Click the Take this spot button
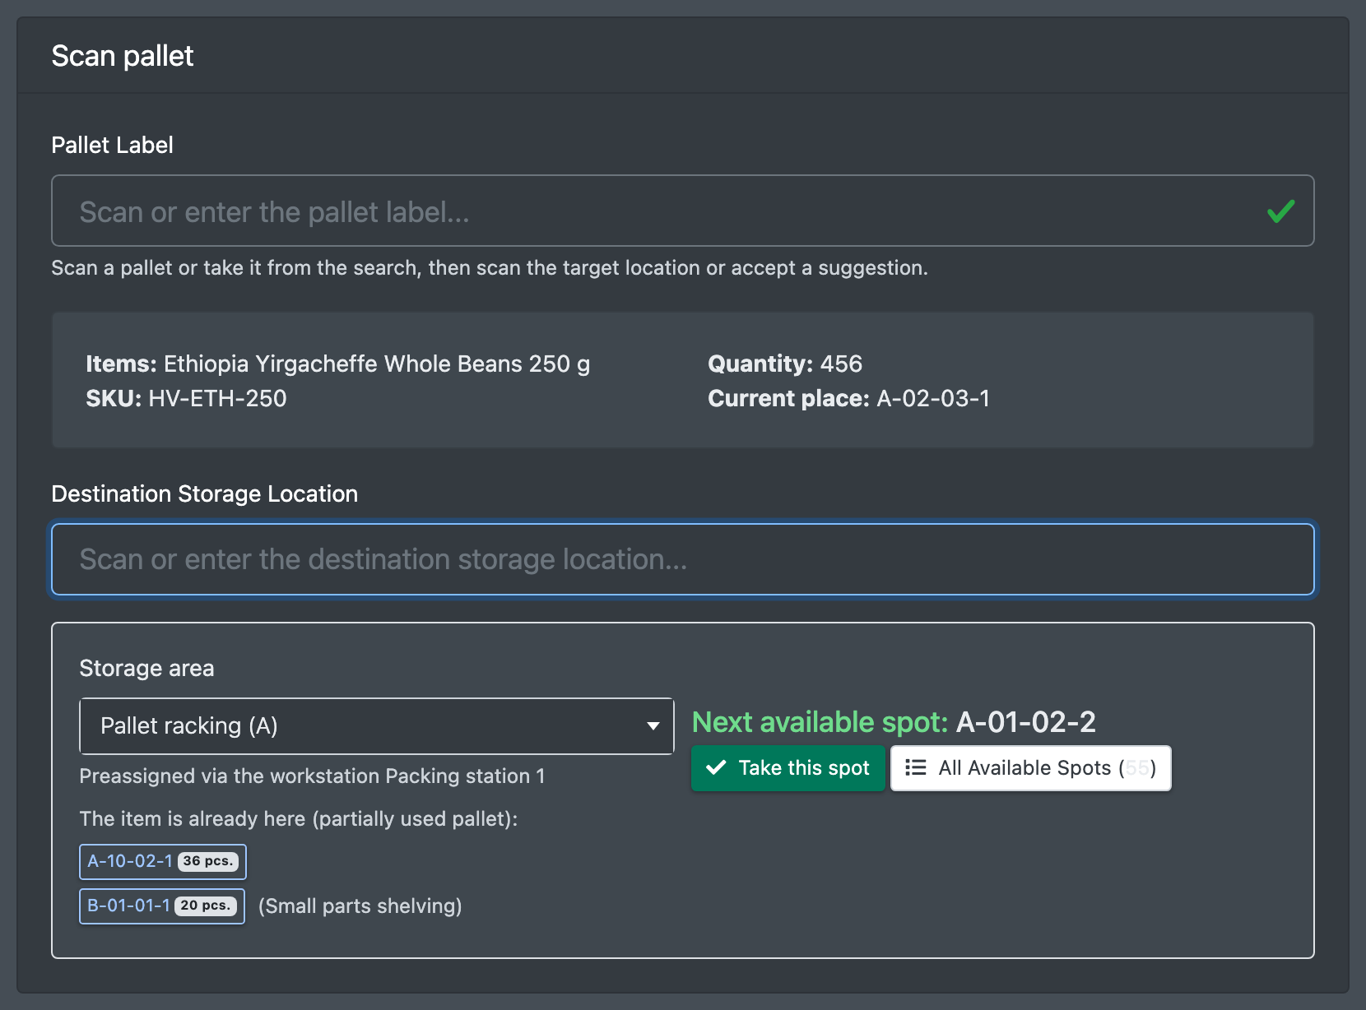 tap(788, 768)
